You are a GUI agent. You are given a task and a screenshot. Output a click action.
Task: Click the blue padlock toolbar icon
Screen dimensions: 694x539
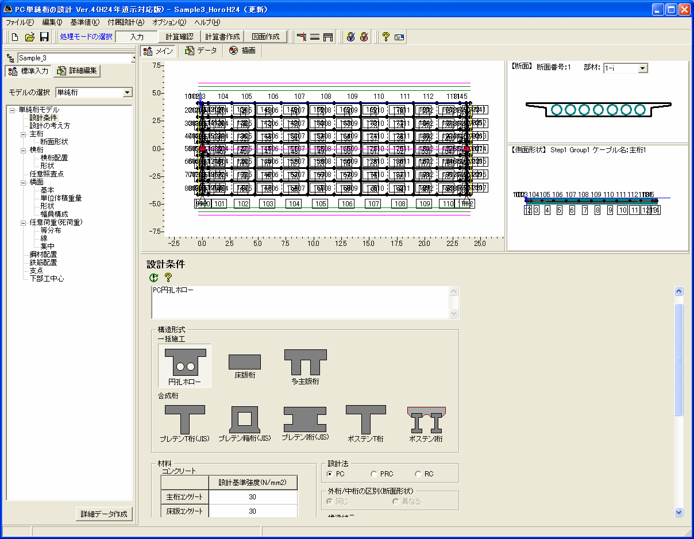[350, 37]
